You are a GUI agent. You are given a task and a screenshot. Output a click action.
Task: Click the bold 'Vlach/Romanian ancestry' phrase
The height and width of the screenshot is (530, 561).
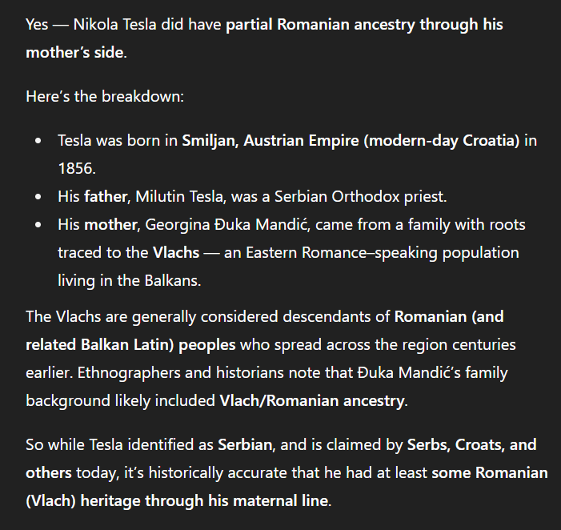tap(311, 401)
